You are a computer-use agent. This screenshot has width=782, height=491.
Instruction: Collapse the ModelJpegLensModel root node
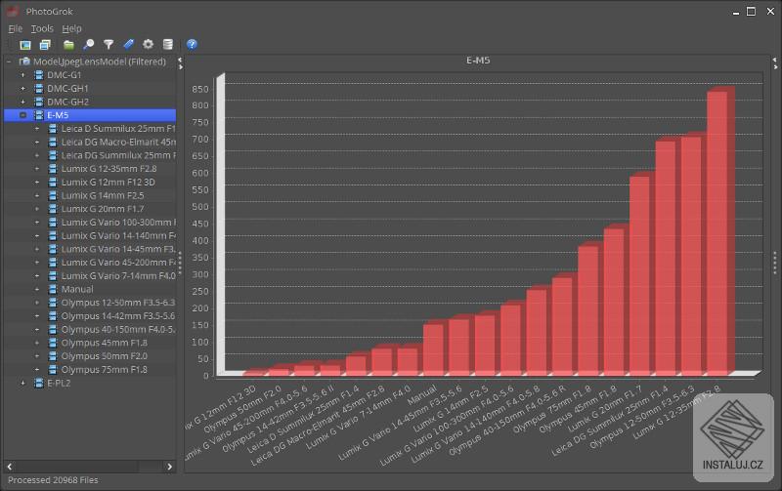[x=9, y=61]
